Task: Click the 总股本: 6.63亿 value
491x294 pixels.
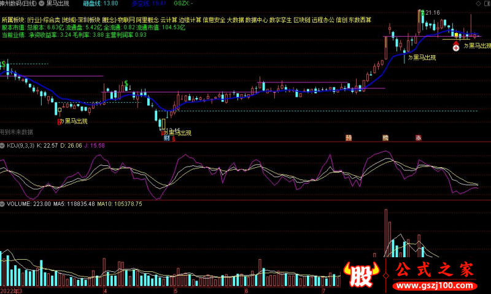Action: [x=45, y=28]
